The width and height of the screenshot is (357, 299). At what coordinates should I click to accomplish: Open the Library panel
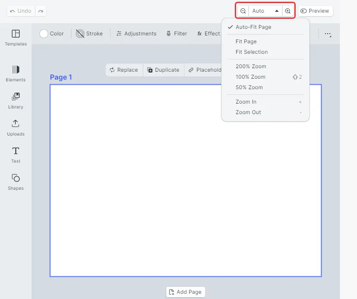pos(16,101)
